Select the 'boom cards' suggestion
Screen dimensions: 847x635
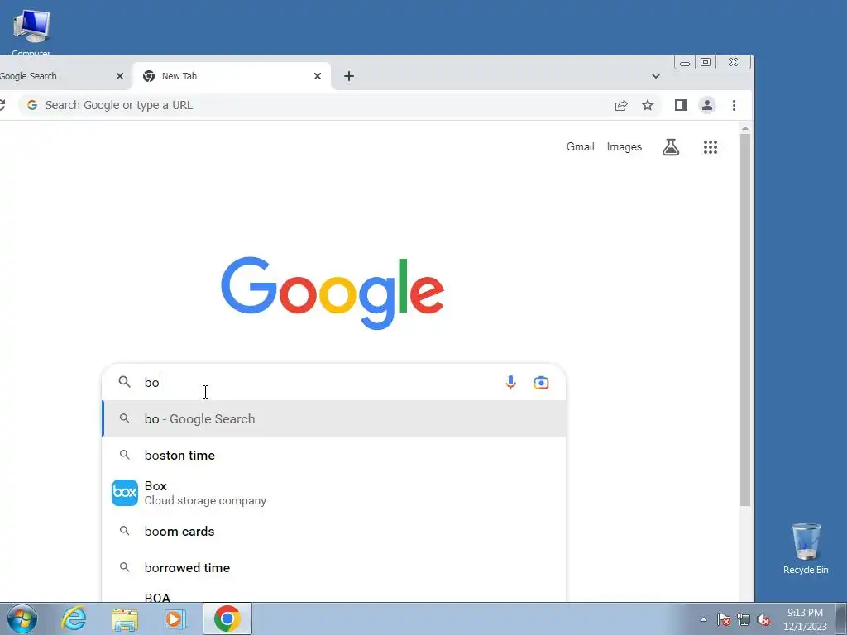point(334,532)
